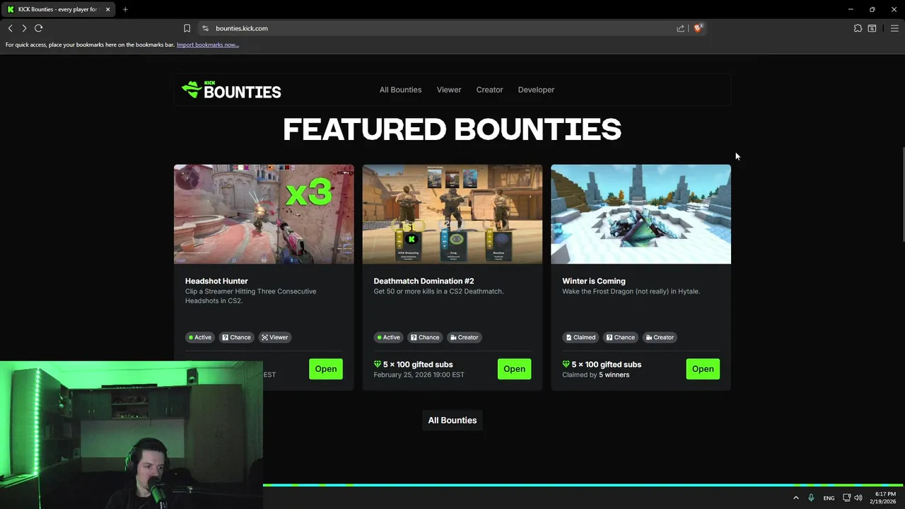The width and height of the screenshot is (905, 509).
Task: Click the All Bounties button below cards
Action: 452,420
